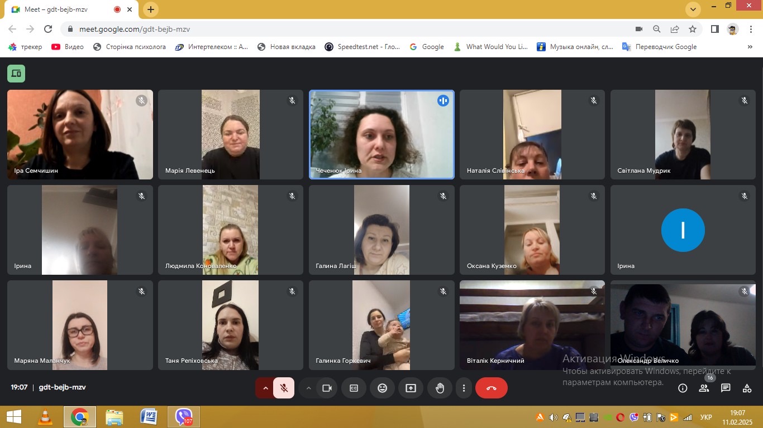Open more options three-dot menu
Viewport: 763px width, 428px height.
point(464,388)
